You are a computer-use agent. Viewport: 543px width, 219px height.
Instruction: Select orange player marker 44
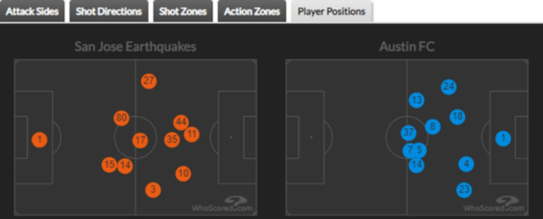pyautogui.click(x=181, y=122)
